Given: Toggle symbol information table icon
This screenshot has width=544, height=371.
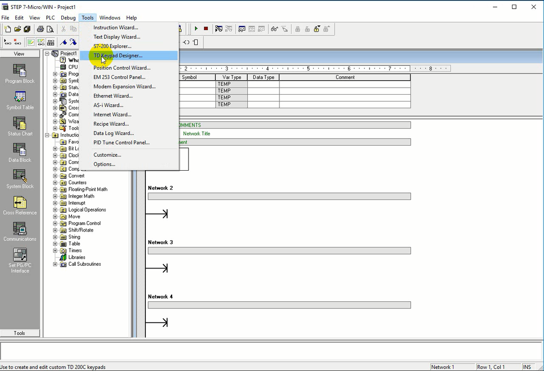Looking at the screenshot, I should click(51, 42).
